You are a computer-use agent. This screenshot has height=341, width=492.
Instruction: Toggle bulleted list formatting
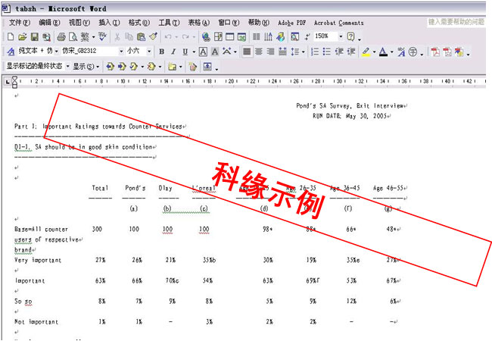pos(327,52)
